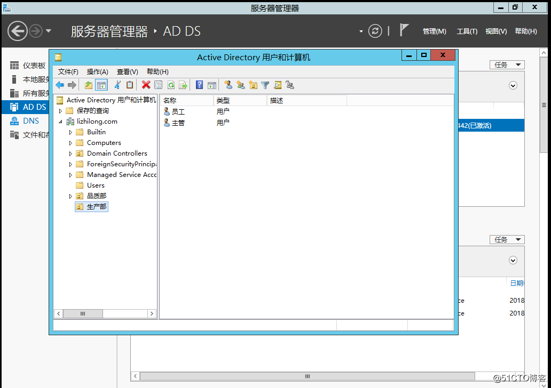Select user 员工 in the list
The height and width of the screenshot is (388, 551).
tap(174, 111)
